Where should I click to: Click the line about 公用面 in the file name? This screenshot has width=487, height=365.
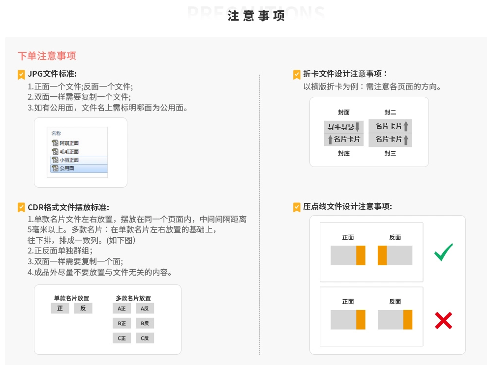(107, 108)
